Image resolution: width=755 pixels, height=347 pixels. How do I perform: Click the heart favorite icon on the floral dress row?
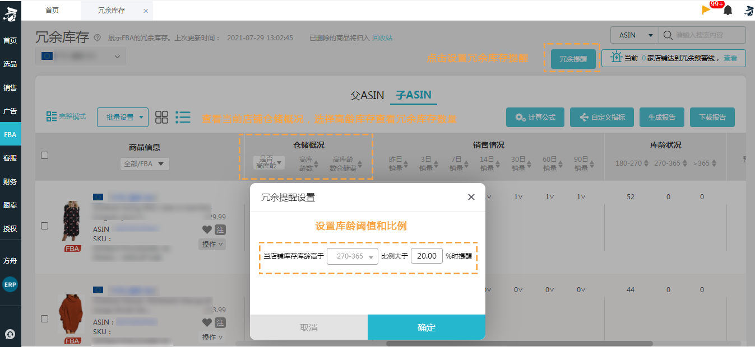tap(207, 229)
